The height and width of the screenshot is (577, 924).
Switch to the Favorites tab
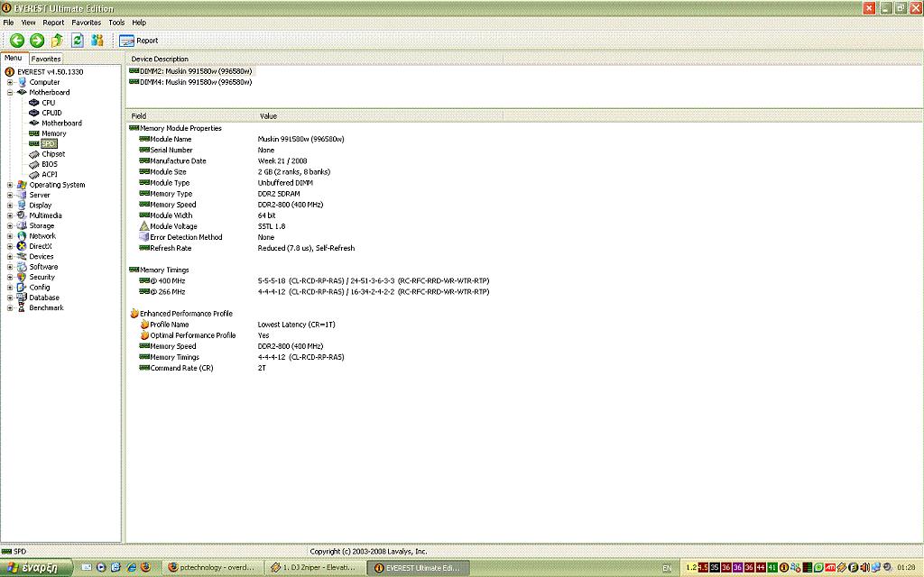click(x=46, y=59)
